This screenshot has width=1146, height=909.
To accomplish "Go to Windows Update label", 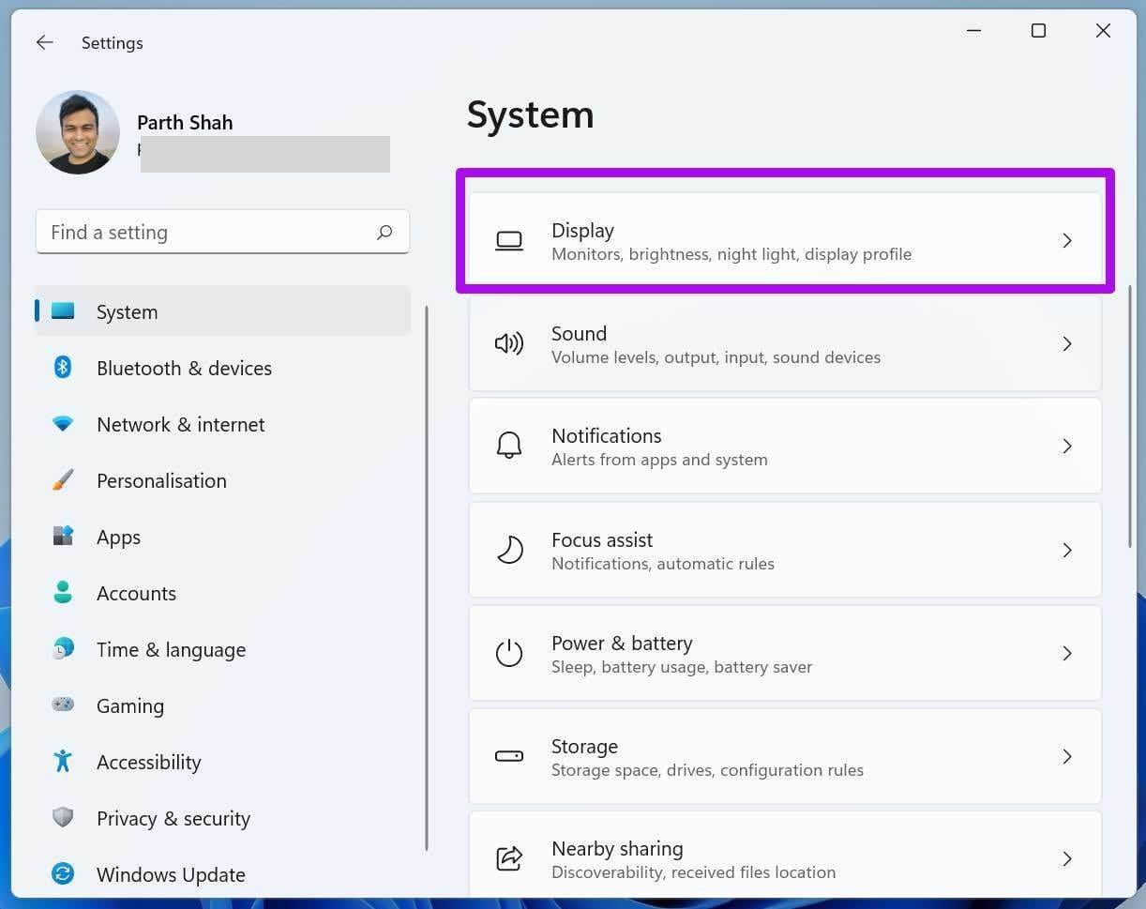I will point(171,874).
